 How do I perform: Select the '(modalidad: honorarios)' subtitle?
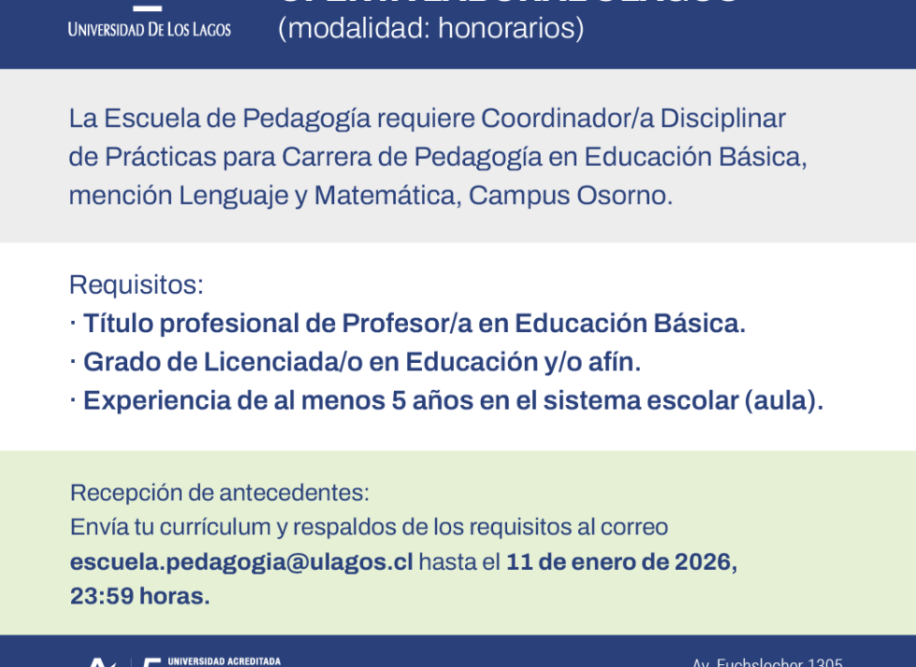click(430, 29)
